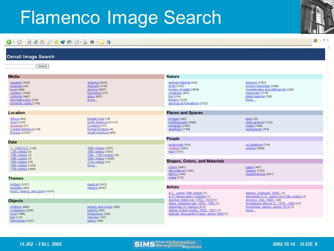Image resolution: width=334 pixels, height=251 pixels.
Task: Click the building photo thumbnail in header
Action: (317, 17)
